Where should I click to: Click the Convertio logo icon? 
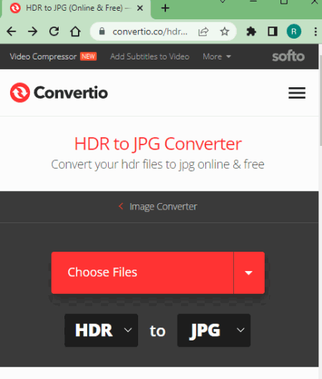(x=20, y=92)
